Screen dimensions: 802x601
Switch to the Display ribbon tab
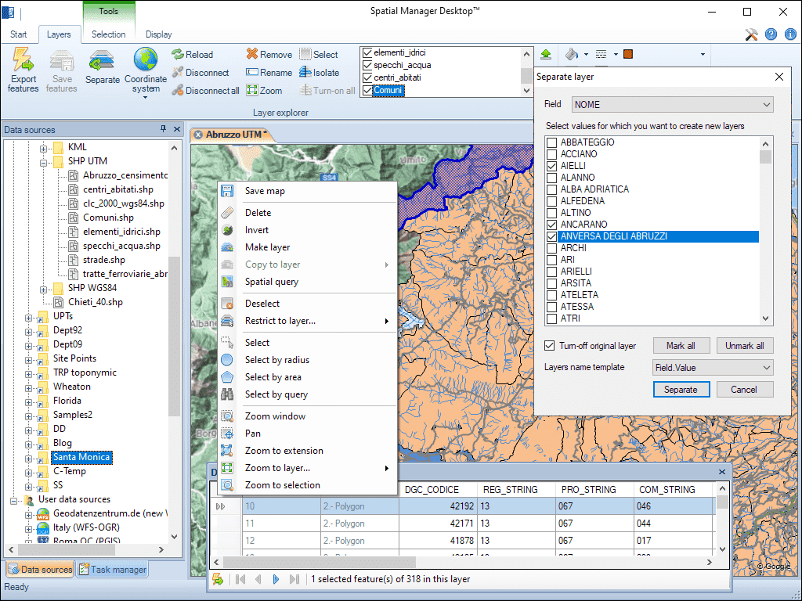click(x=158, y=34)
